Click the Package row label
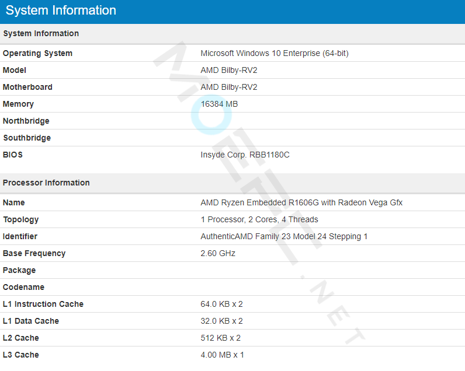This screenshot has width=465, height=371. (x=19, y=270)
